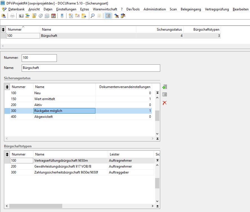Jump to the first row in Bürgschaftstypen list
This screenshot has width=250, height=212.
(157, 160)
